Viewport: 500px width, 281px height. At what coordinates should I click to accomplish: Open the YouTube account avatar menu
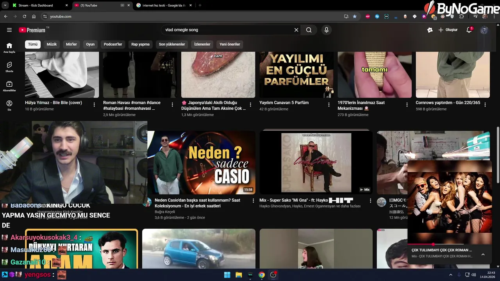[484, 30]
